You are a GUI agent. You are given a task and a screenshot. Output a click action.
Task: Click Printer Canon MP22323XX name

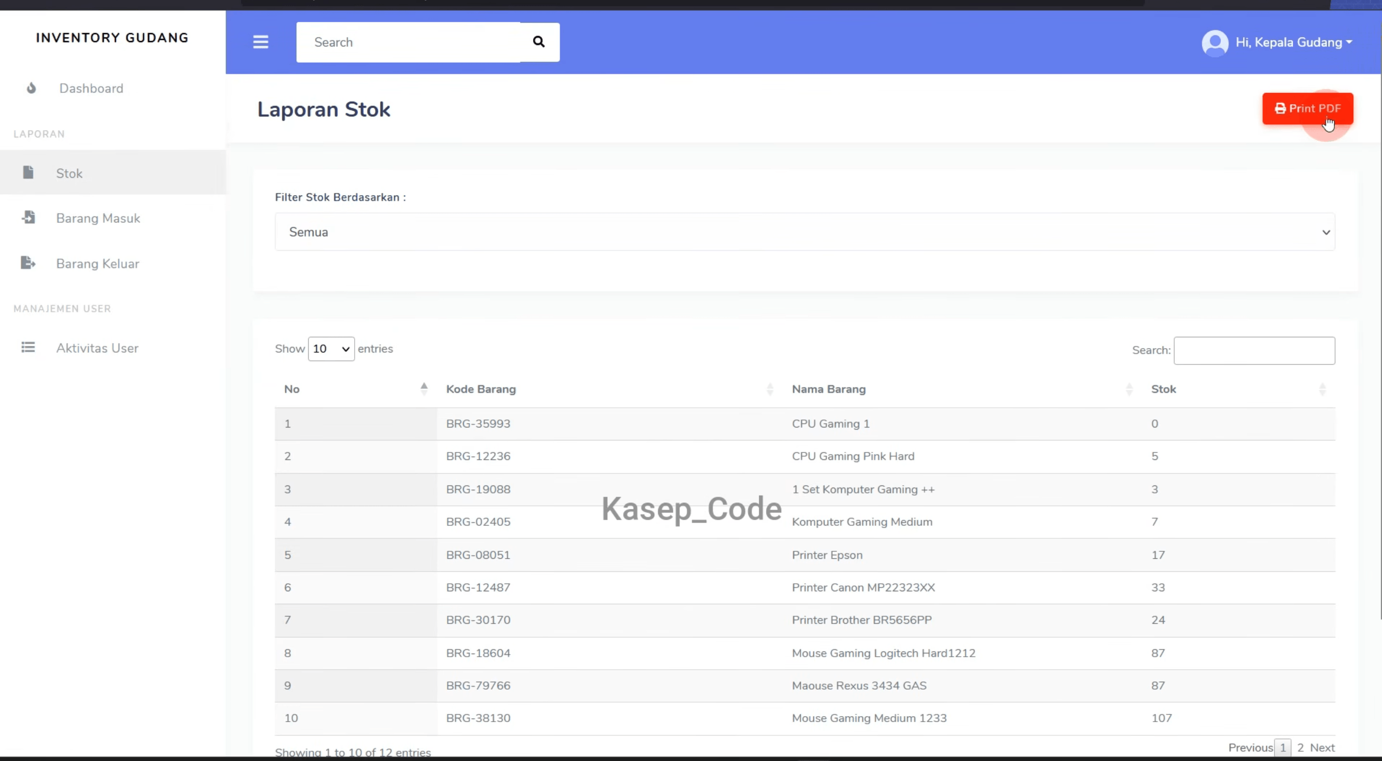click(x=863, y=588)
